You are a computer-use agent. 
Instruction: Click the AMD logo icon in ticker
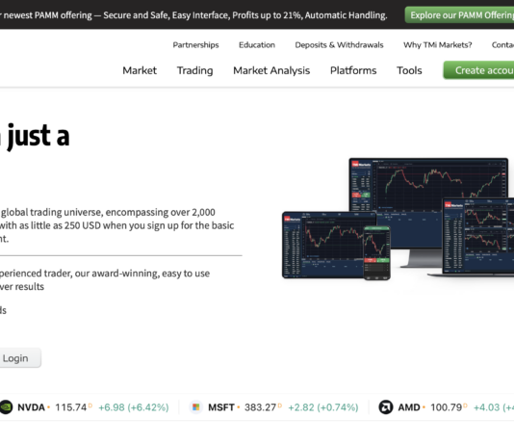tap(386, 407)
